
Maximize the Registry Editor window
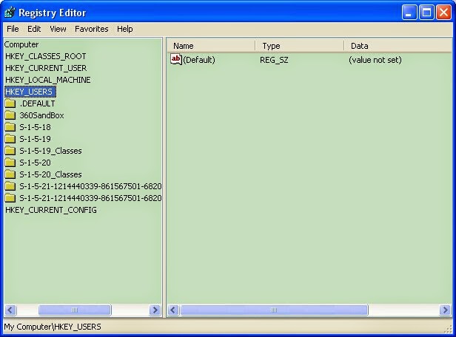(426, 13)
